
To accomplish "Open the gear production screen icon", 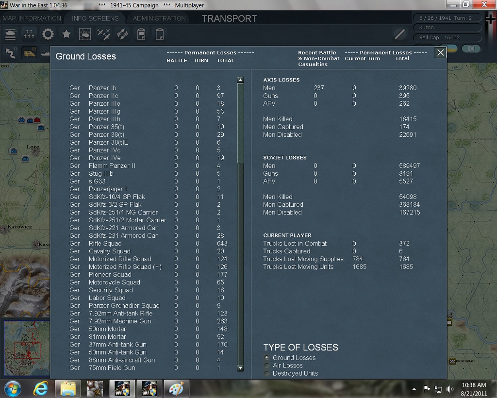I will point(48,34).
